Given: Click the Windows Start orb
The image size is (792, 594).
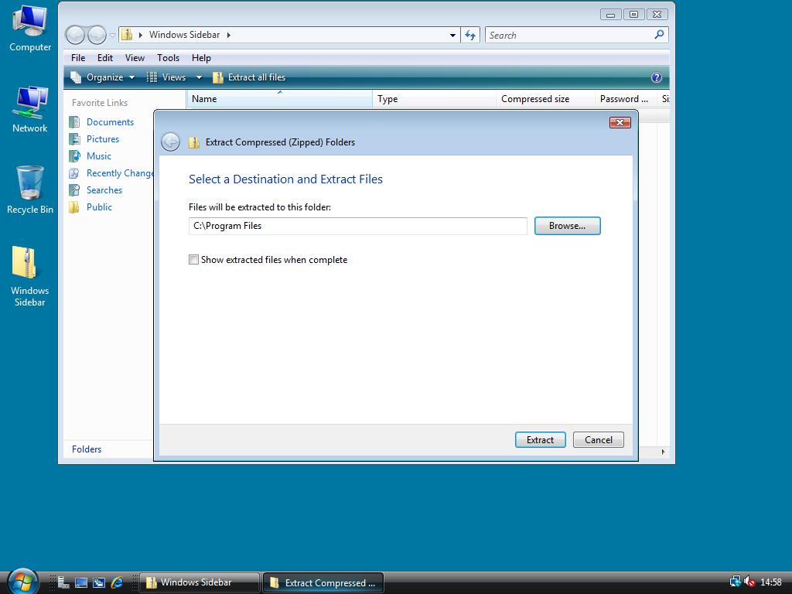Looking at the screenshot, I should [x=22, y=582].
